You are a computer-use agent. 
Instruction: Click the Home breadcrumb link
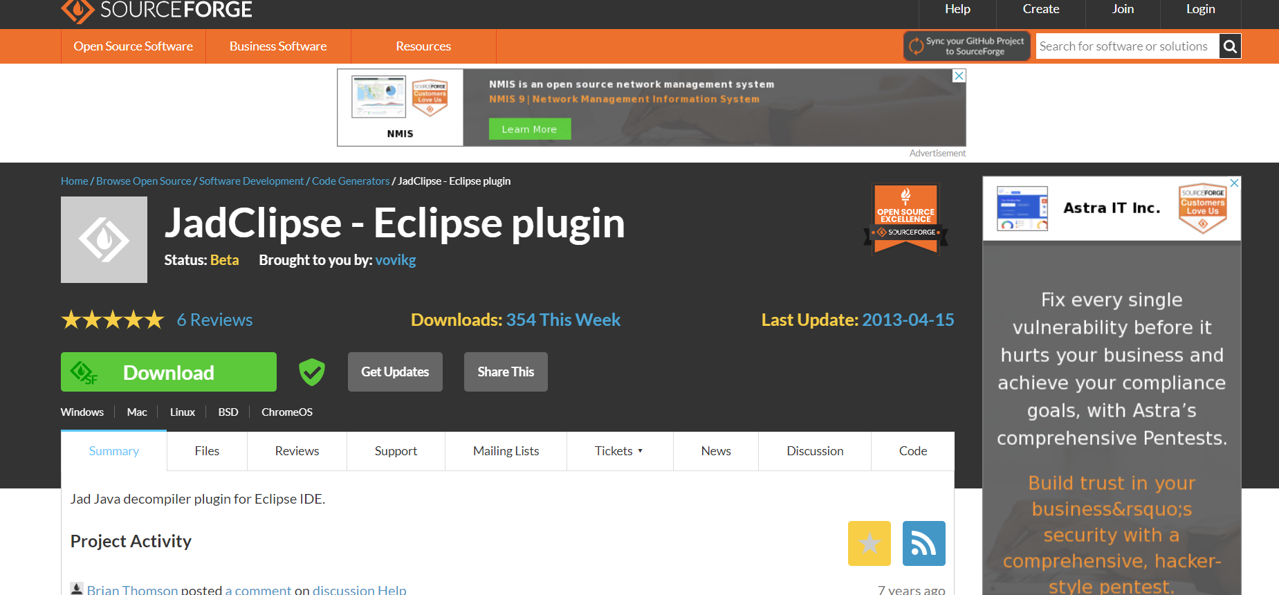pyautogui.click(x=75, y=181)
